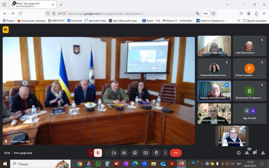Click the red leave call button
The height and width of the screenshot is (168, 269).
175,153
